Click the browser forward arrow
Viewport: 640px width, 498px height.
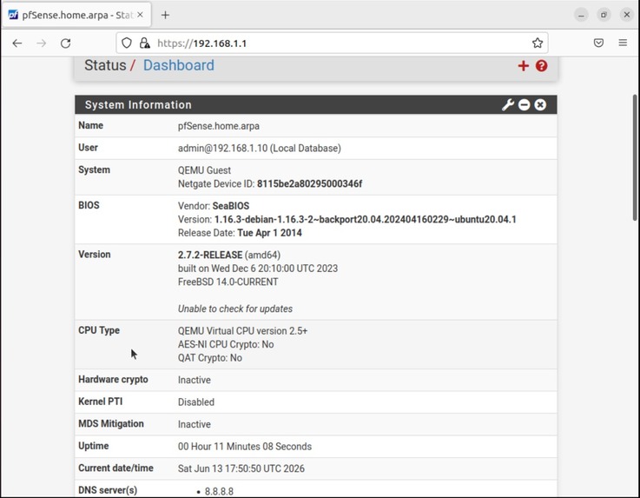41,43
